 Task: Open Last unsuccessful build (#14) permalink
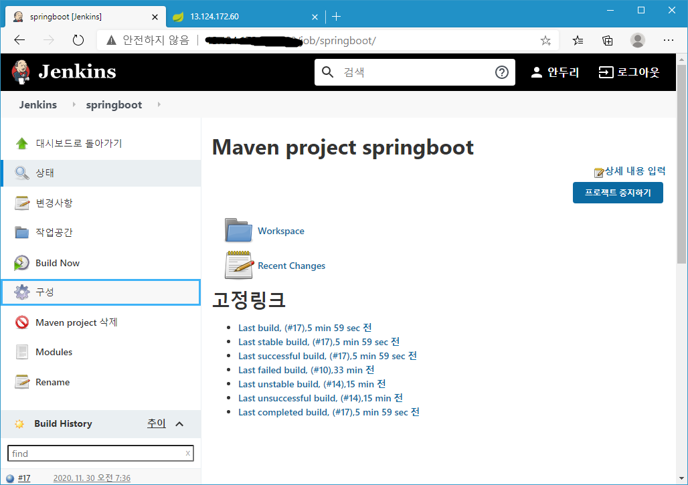[321, 398]
